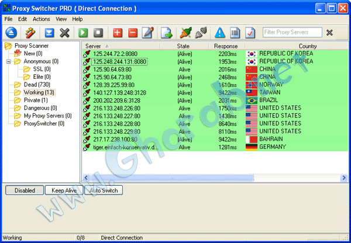Screen dimensions: 351x243
Task: Open the Edit menu
Action: click(x=22, y=19)
